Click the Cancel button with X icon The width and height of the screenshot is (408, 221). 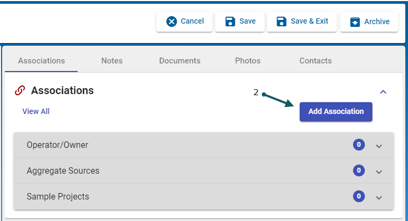184,22
